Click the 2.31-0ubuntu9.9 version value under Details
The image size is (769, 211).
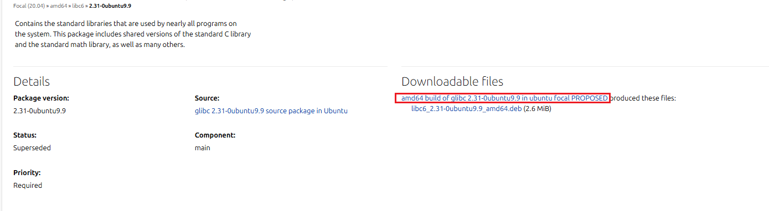point(39,110)
